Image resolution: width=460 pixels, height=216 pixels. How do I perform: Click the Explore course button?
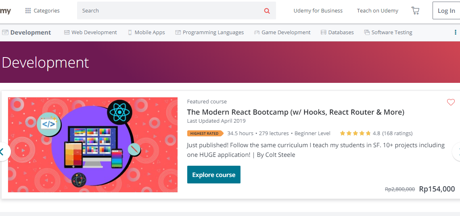(213, 175)
